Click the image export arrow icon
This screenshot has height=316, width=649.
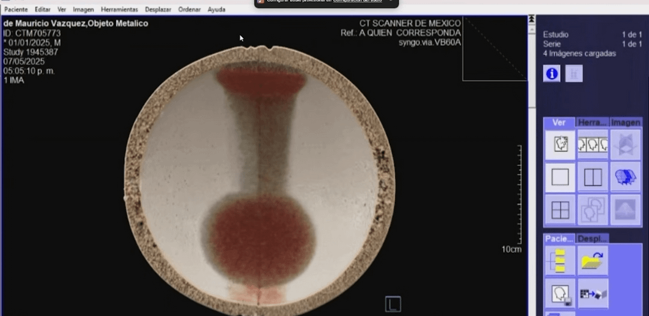[593, 293]
